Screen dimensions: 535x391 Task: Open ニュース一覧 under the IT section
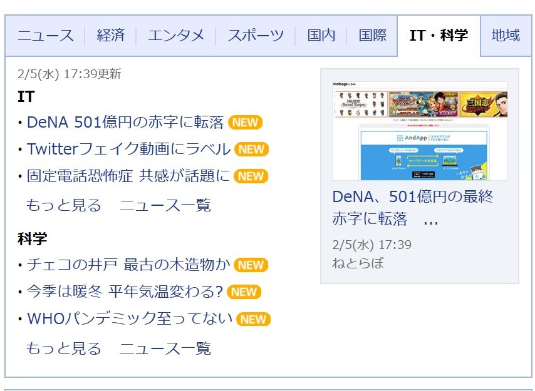165,205
